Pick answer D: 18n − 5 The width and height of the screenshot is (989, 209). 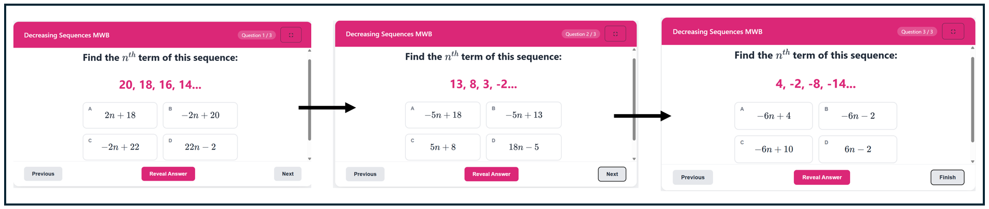524,147
